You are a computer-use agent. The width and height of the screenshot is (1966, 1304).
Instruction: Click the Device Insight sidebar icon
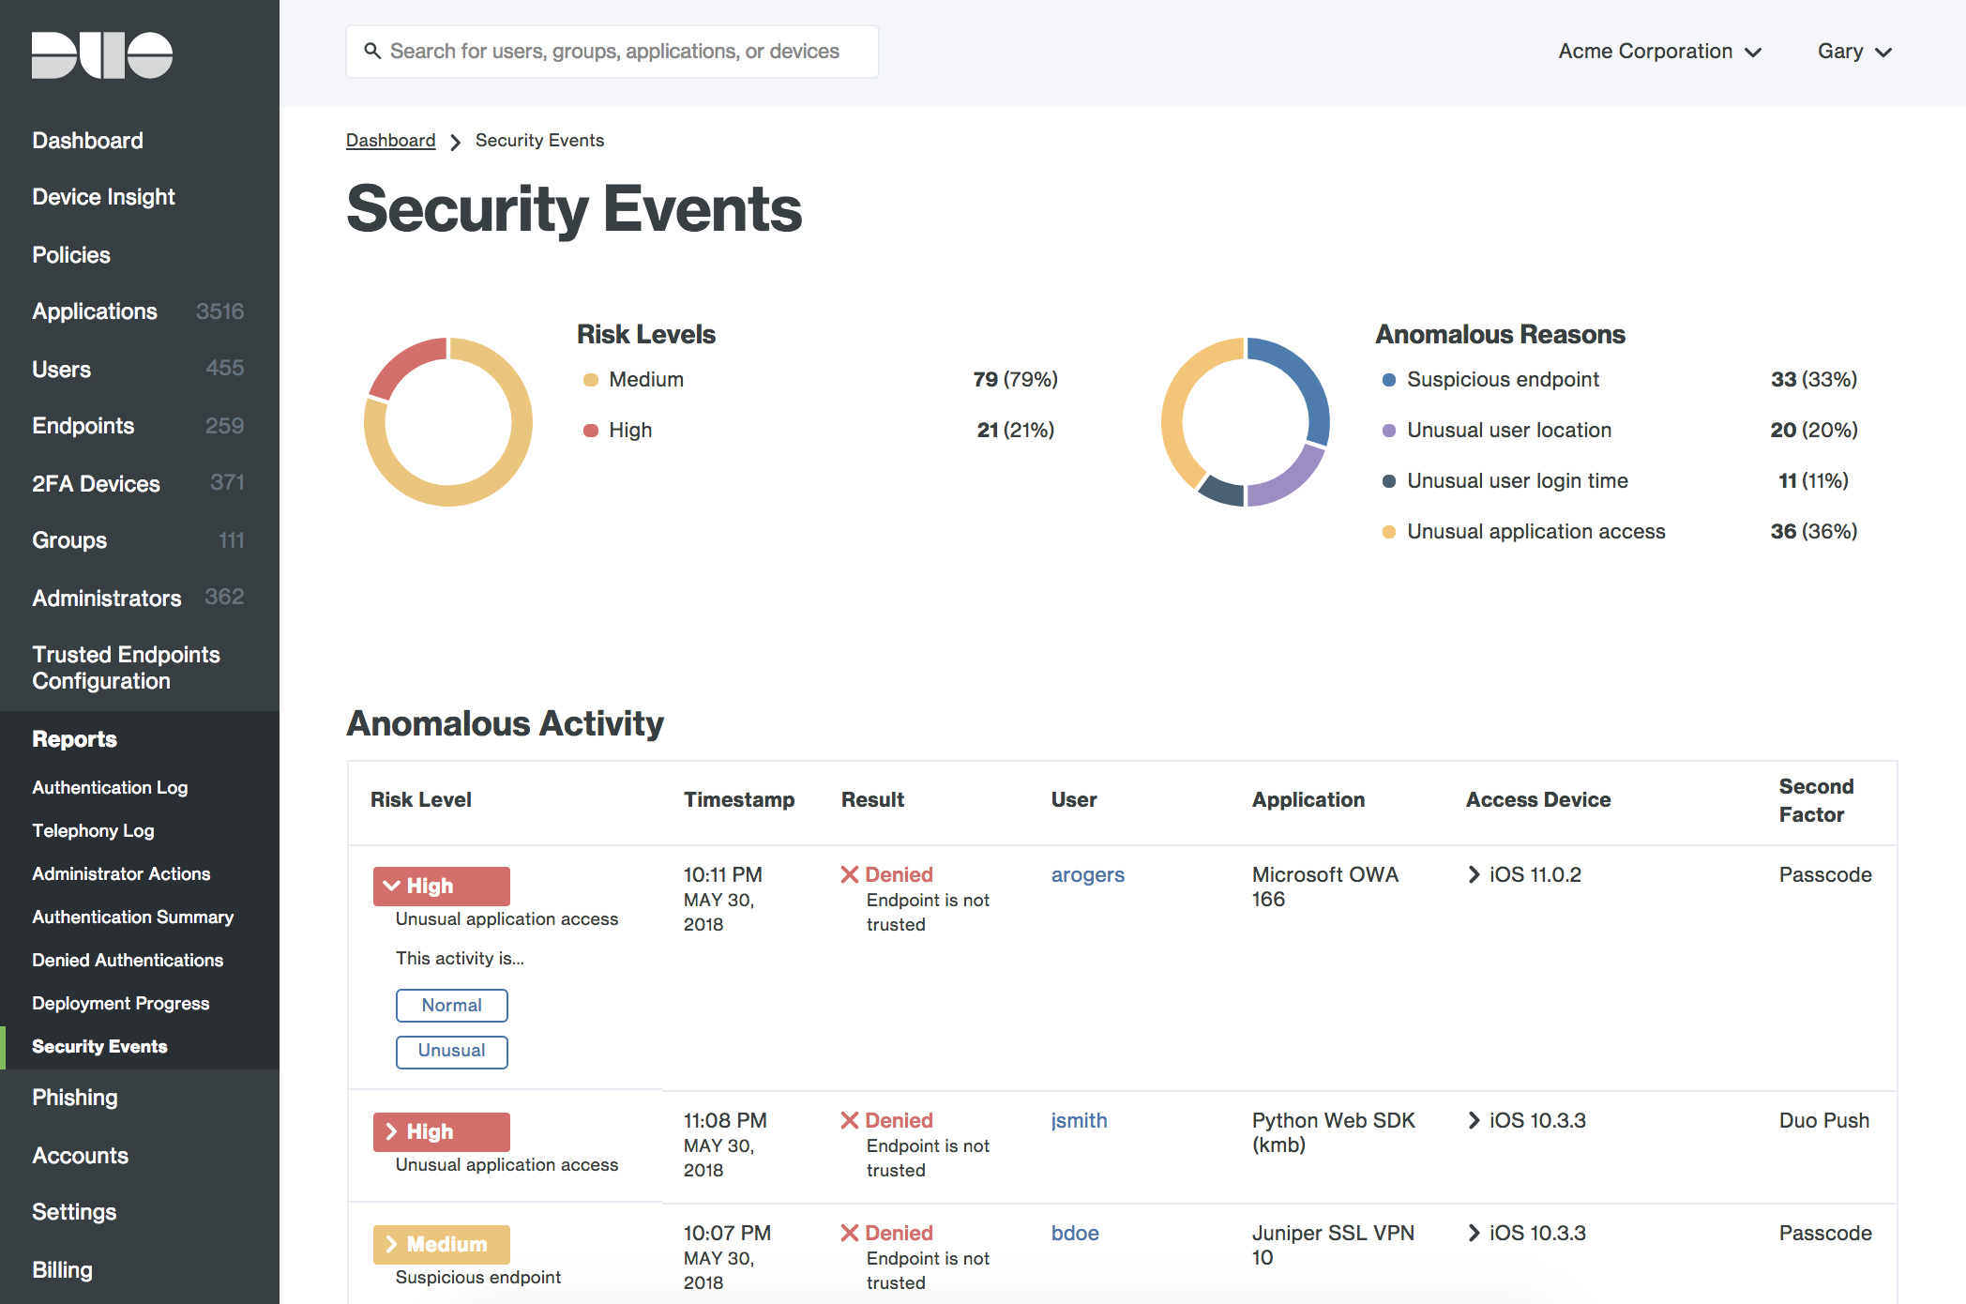[x=102, y=196]
